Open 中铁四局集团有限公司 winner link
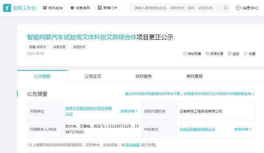Screen dimensions: 264x153 (x=197, y=129)
